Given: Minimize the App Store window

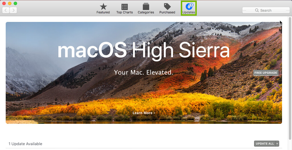Looking at the screenshot, I should tap(10, 3).
